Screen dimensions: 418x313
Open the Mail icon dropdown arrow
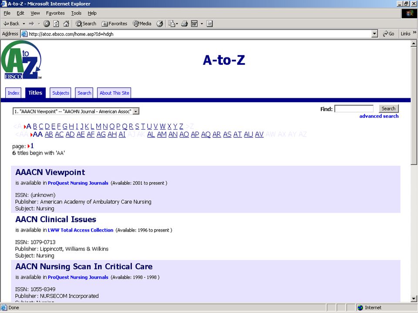(x=177, y=23)
